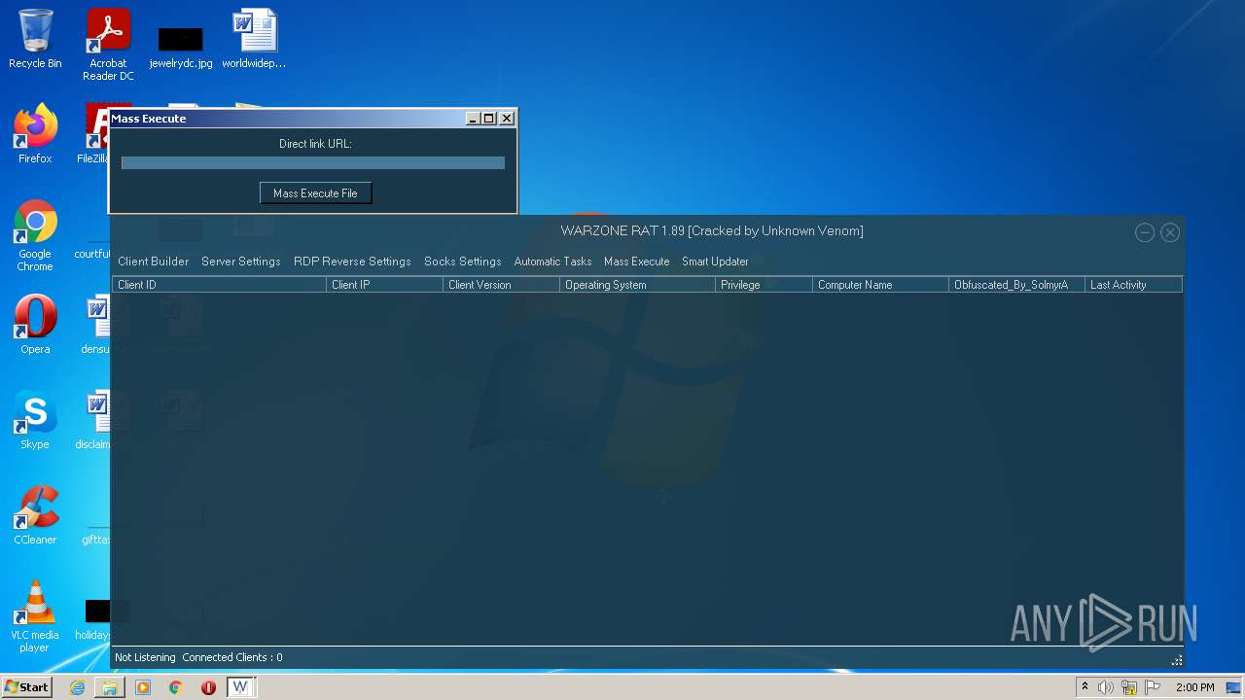This screenshot has height=700, width=1245.
Task: Click Not Listening status text
Action: 145,657
